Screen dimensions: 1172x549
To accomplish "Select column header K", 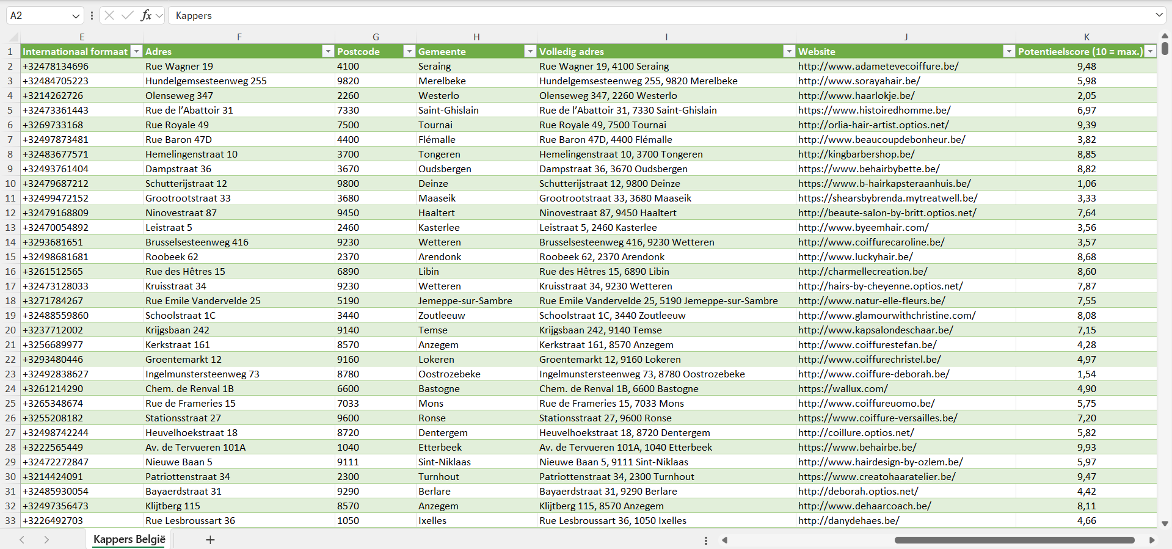I will pos(1086,37).
